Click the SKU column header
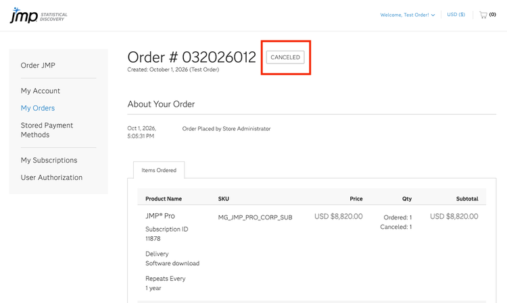This screenshot has width=507, height=303. pyautogui.click(x=224, y=199)
